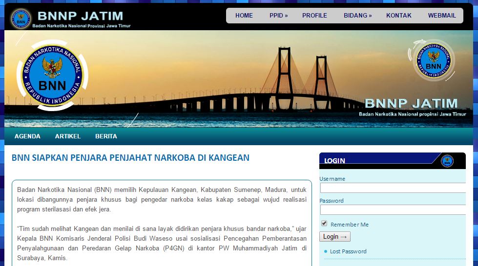Viewport: 478px width, 266px height.
Task: Click the Suramadu bridge banner image
Action: point(239,79)
